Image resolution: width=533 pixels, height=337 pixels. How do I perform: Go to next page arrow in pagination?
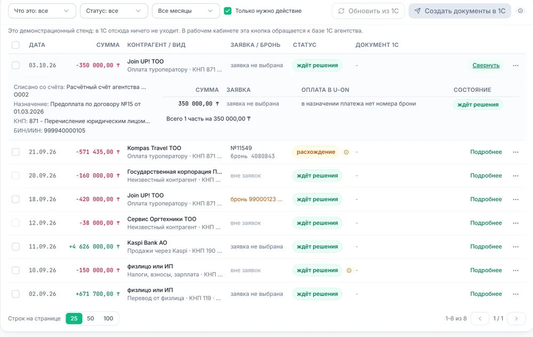click(516, 319)
